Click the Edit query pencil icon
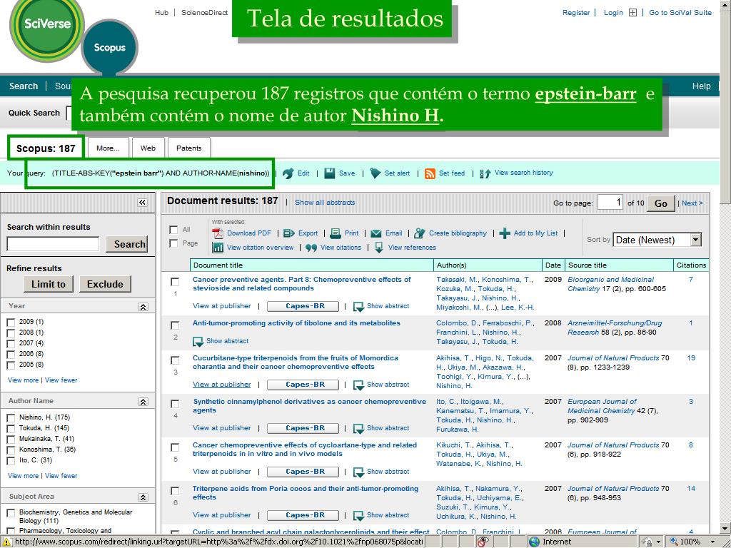This screenshot has width=731, height=548. coord(288,173)
